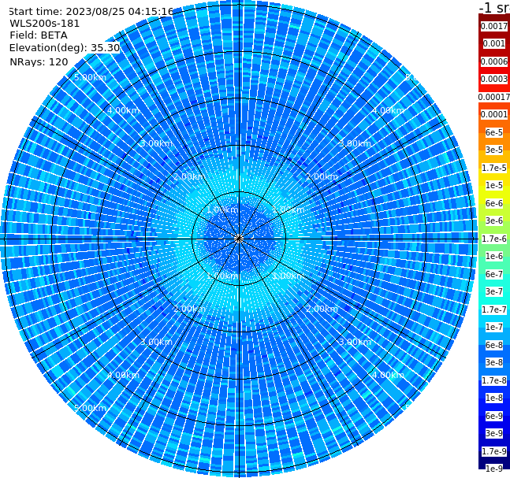Click the 0.001 colorbar label
Screen dimensions: 510x478
point(494,43)
